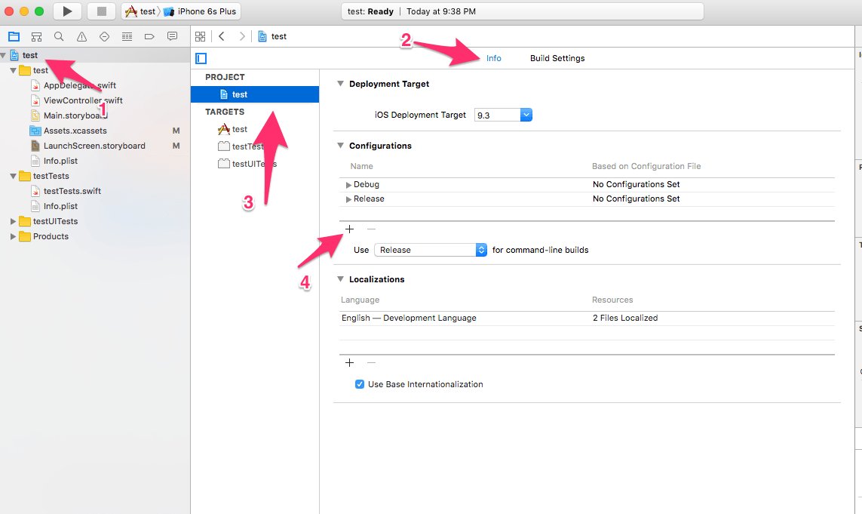Screen dimensions: 862x514
Task: Collapse Configurations section
Action: (340, 145)
